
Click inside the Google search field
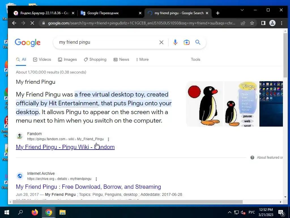(107, 42)
